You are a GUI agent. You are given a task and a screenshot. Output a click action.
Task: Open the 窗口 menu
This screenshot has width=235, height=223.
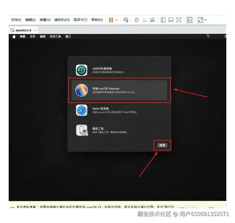coord(68,37)
